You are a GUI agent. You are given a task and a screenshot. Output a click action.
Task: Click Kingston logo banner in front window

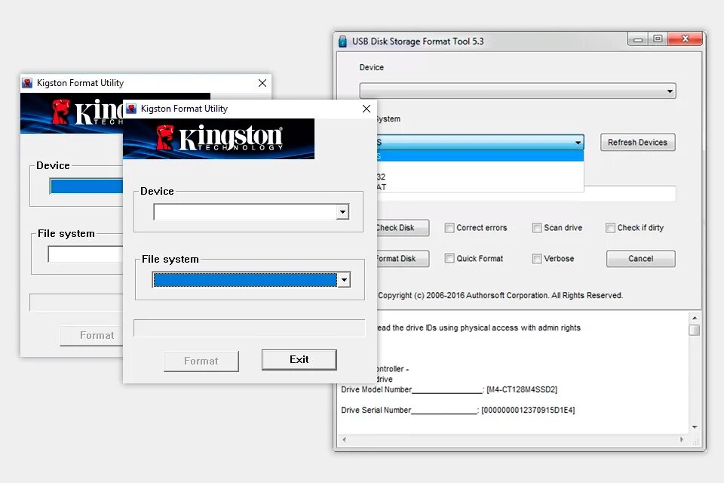click(x=219, y=139)
